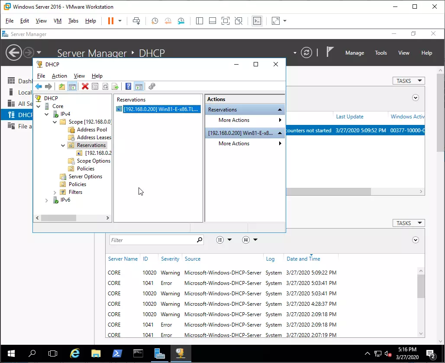Click the Refresh icon in DHCP toolbar

point(105,86)
